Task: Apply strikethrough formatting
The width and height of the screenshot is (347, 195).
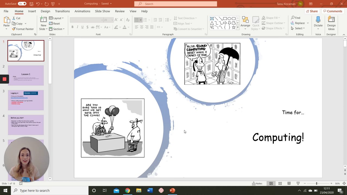Action: (93, 27)
